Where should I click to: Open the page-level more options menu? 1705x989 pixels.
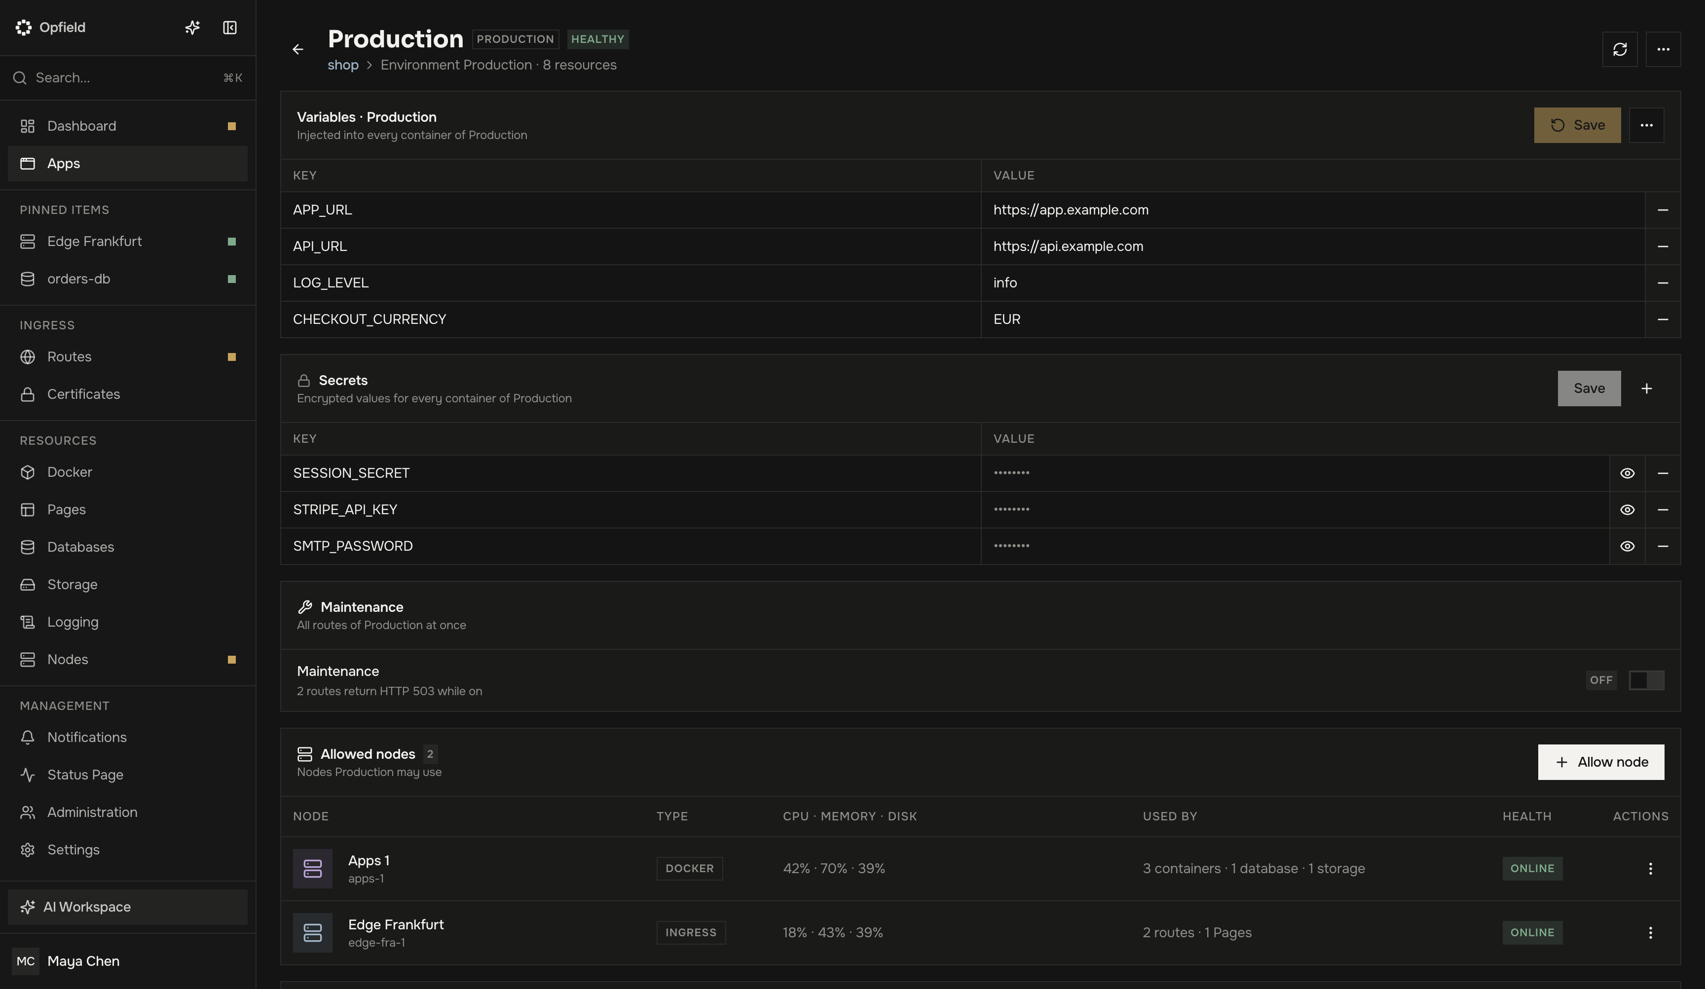coord(1663,49)
